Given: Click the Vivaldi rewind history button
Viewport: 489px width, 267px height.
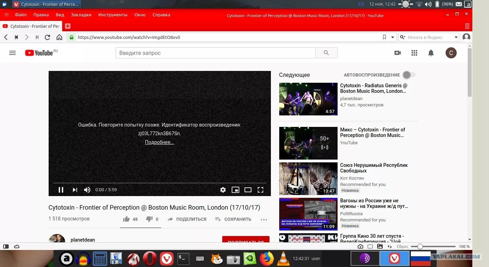Looking at the screenshot, I should coord(16,37).
